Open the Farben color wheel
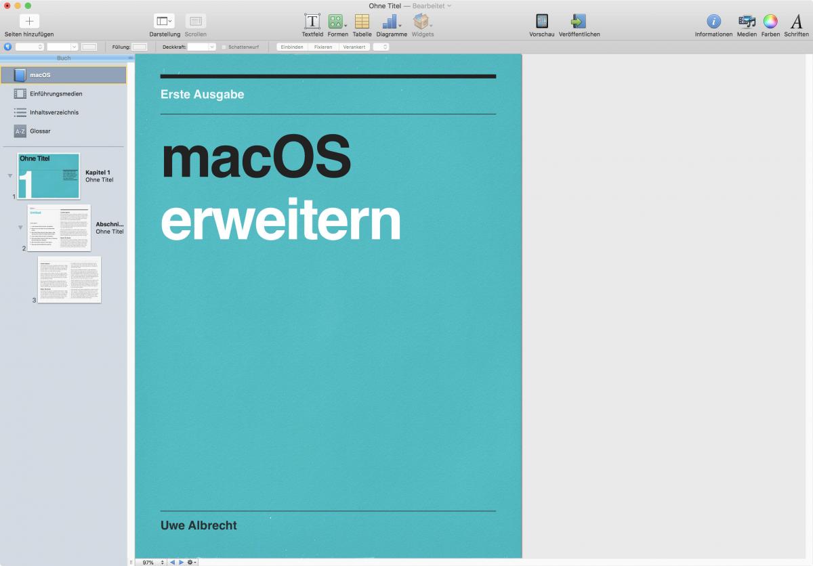Screen dimensions: 813x566 (x=770, y=21)
